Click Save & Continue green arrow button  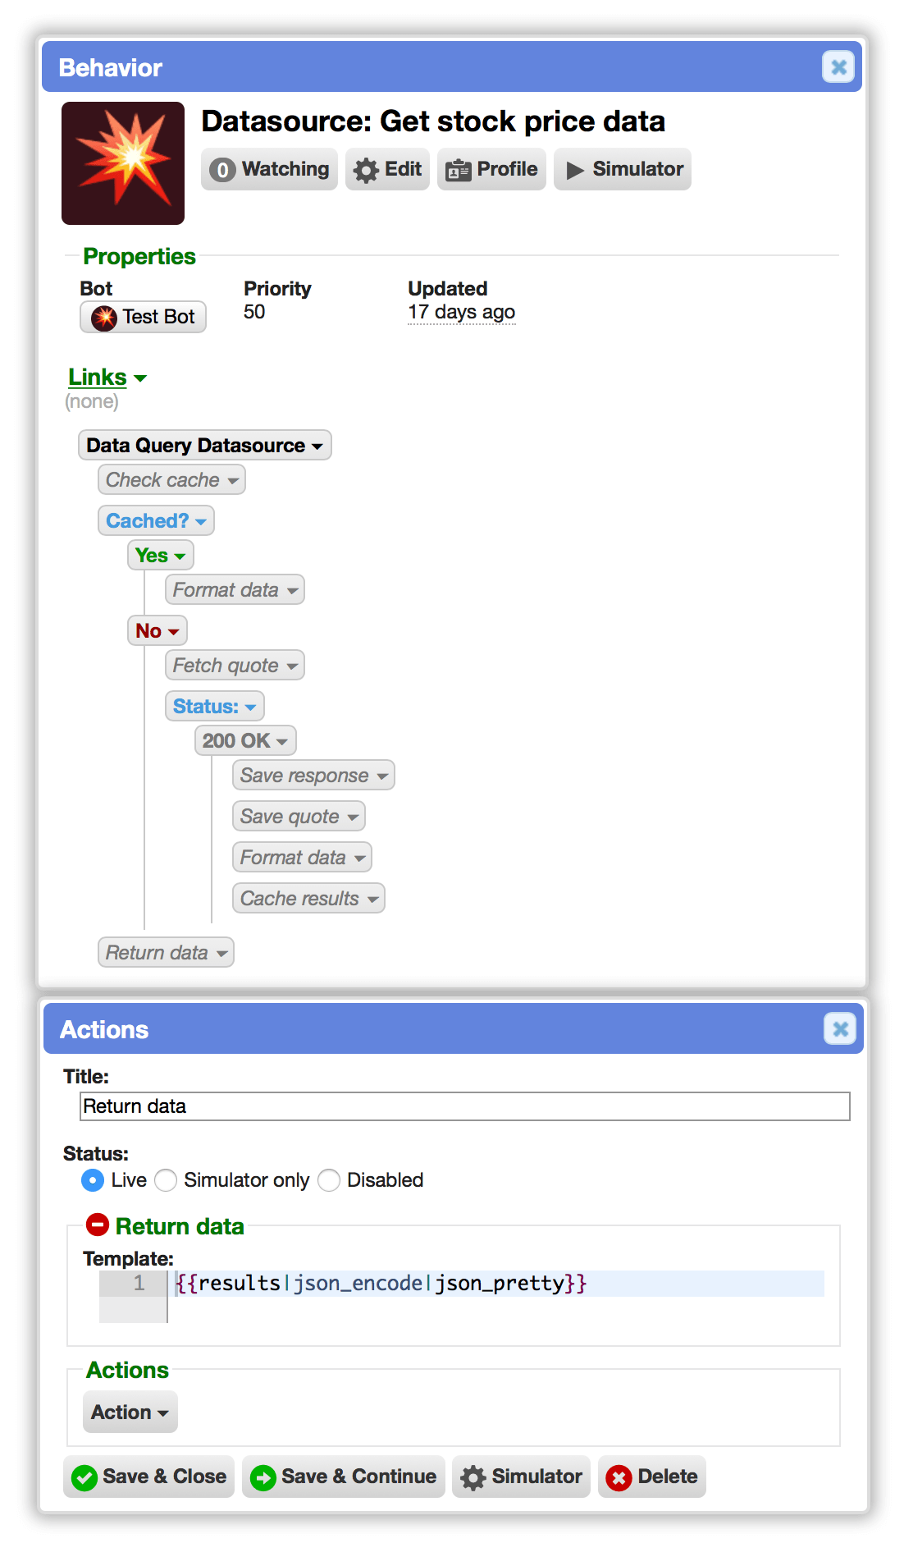(x=343, y=1477)
